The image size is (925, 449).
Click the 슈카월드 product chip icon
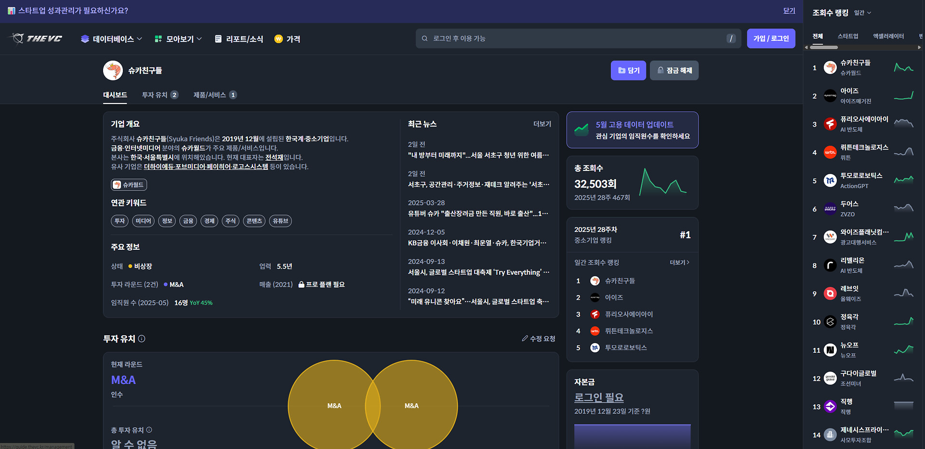click(x=117, y=185)
